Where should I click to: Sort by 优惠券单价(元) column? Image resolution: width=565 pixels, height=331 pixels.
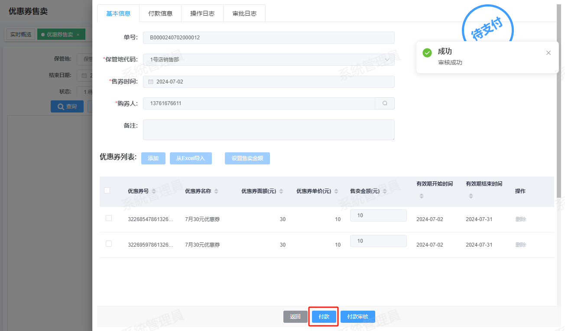tap(337, 191)
